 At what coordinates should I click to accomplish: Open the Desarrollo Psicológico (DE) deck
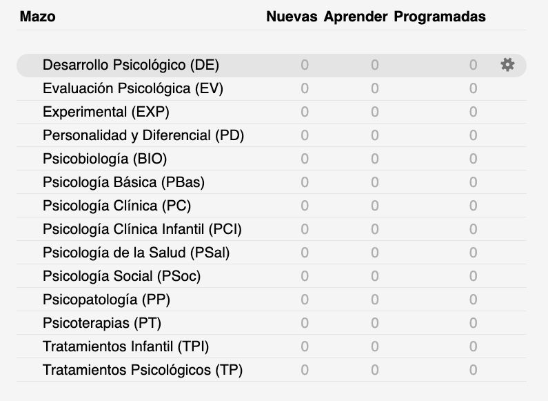pos(131,65)
